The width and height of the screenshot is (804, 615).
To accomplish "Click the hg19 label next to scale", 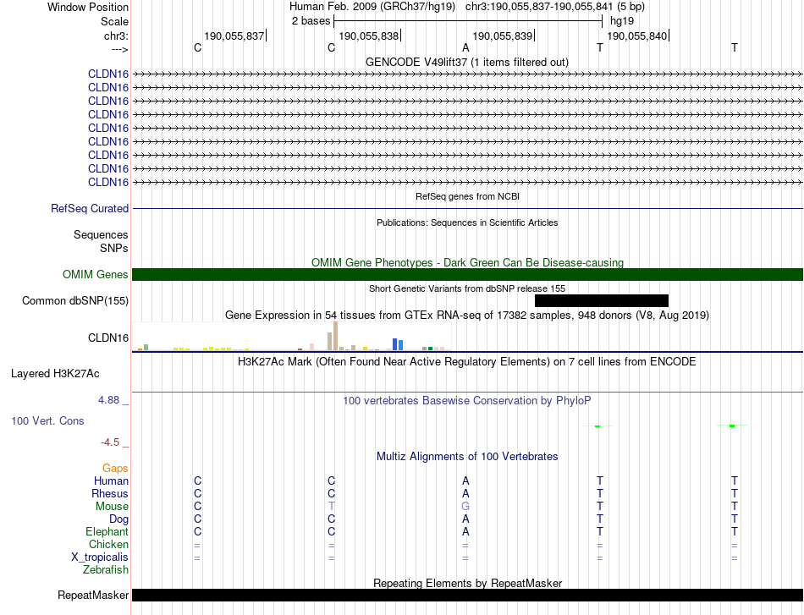I will 622,21.
